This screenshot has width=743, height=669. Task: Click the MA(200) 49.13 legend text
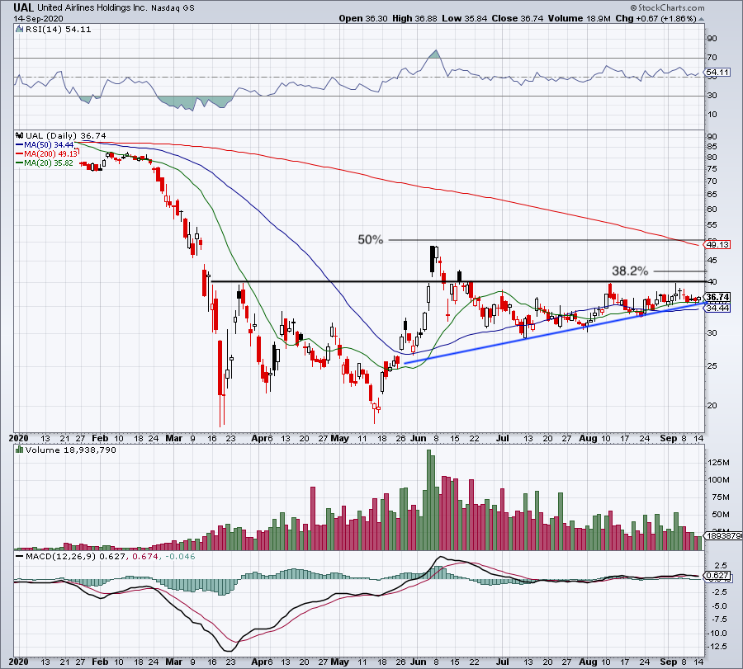[x=50, y=154]
